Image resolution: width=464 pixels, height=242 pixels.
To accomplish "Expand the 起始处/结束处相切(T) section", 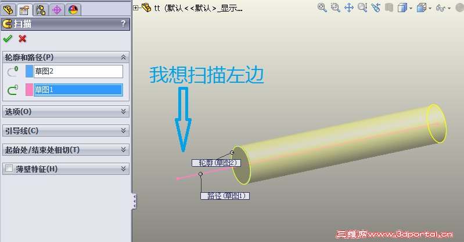I will (x=123, y=150).
